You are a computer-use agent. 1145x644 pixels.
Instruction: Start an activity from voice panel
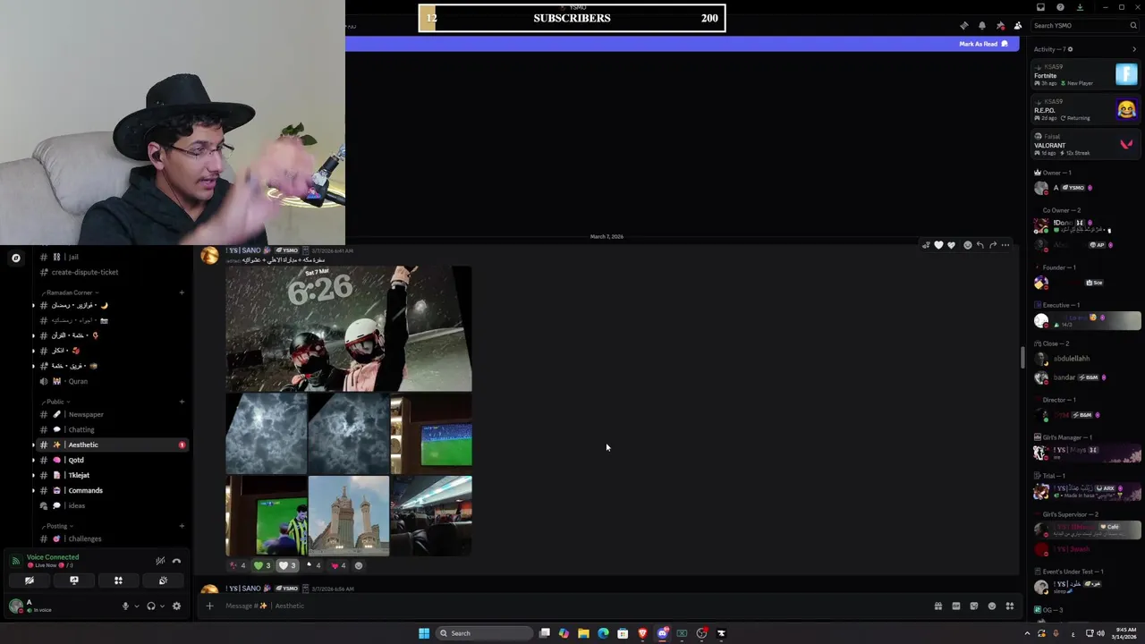[x=118, y=580]
